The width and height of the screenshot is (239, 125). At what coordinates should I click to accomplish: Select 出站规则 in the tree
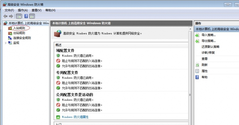pos(19,33)
